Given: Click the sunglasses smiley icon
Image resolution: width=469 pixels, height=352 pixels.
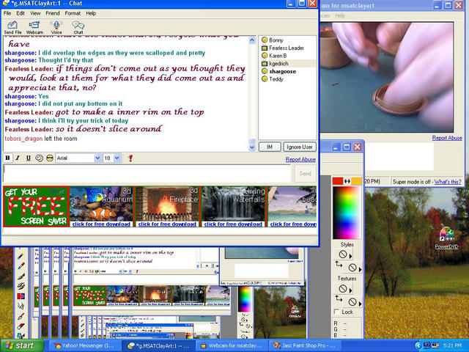Looking at the screenshot, I should pyautogui.click(x=50, y=158).
